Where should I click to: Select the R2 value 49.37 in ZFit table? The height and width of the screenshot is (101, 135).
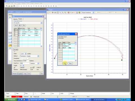(x=25, y=35)
